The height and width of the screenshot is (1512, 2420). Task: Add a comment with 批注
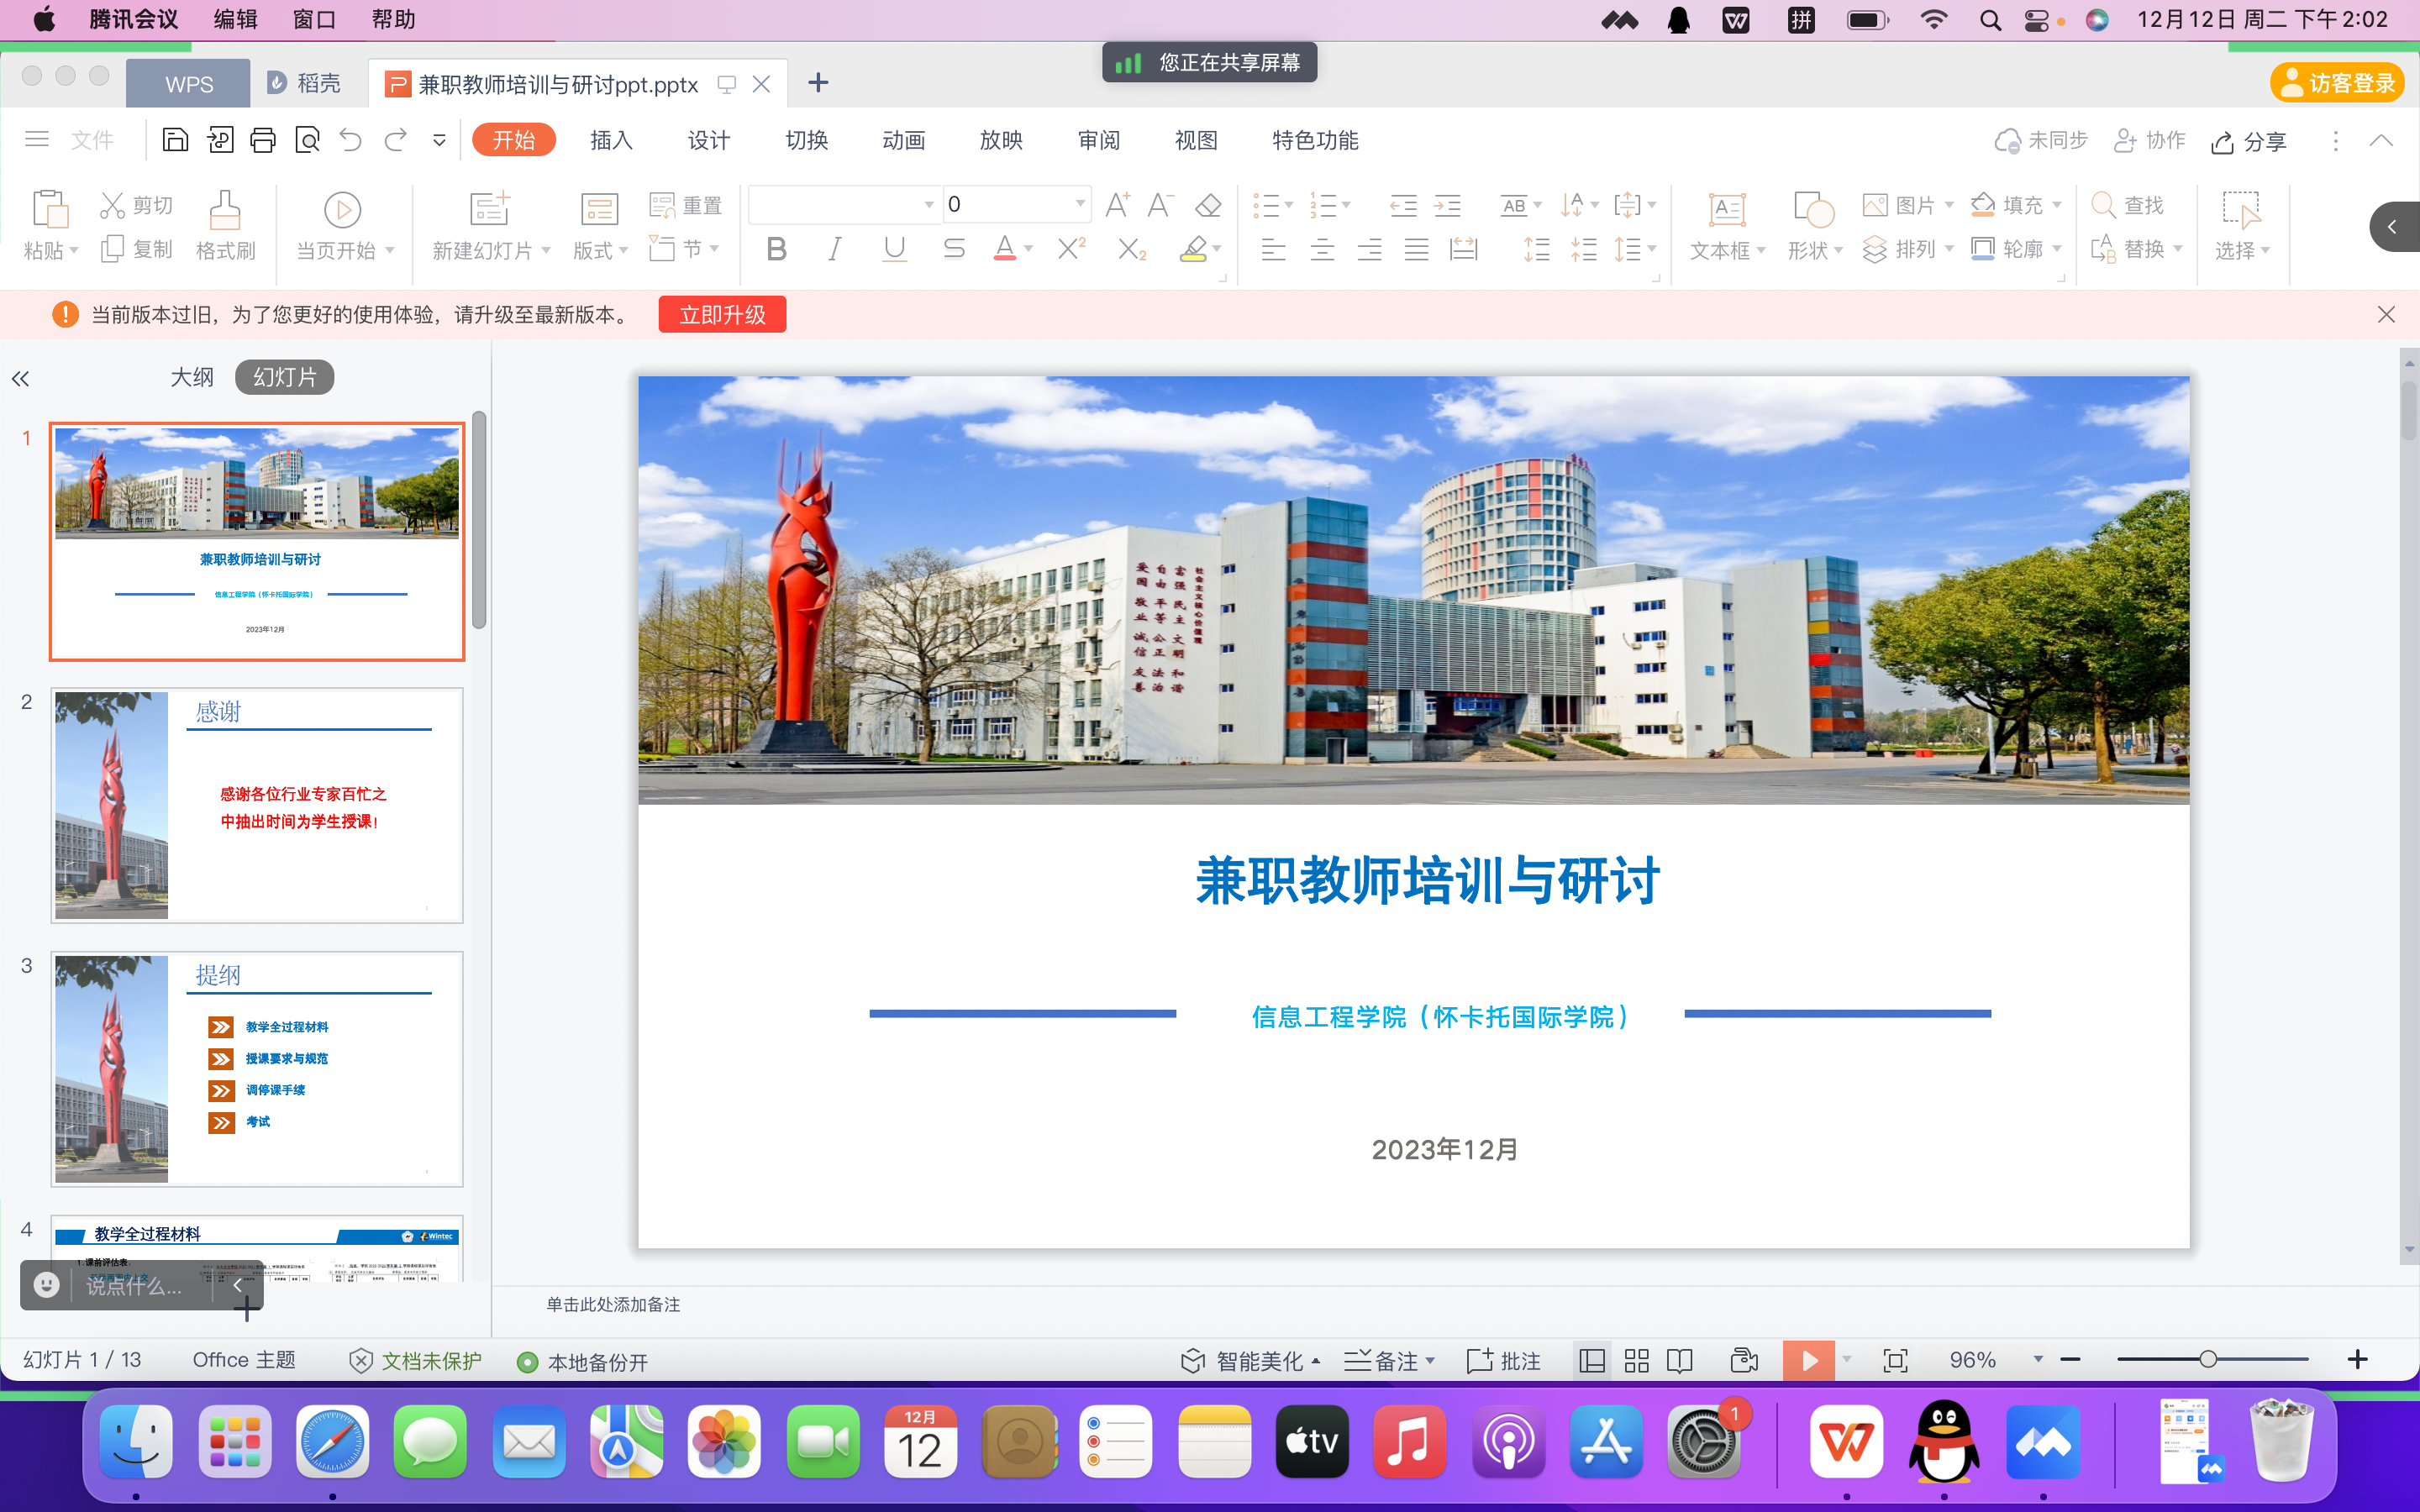click(x=1503, y=1361)
